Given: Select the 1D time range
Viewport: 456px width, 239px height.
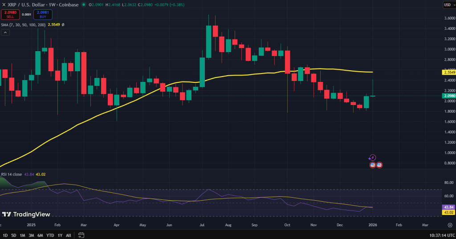Looking at the screenshot, I should tap(5, 235).
